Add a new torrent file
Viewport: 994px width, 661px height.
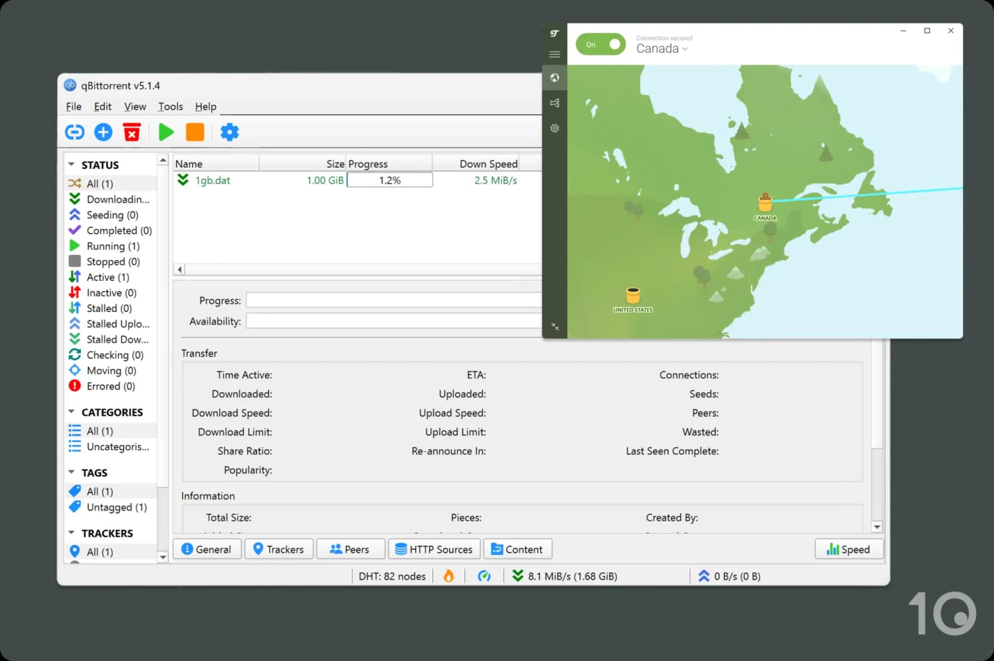pyautogui.click(x=103, y=132)
